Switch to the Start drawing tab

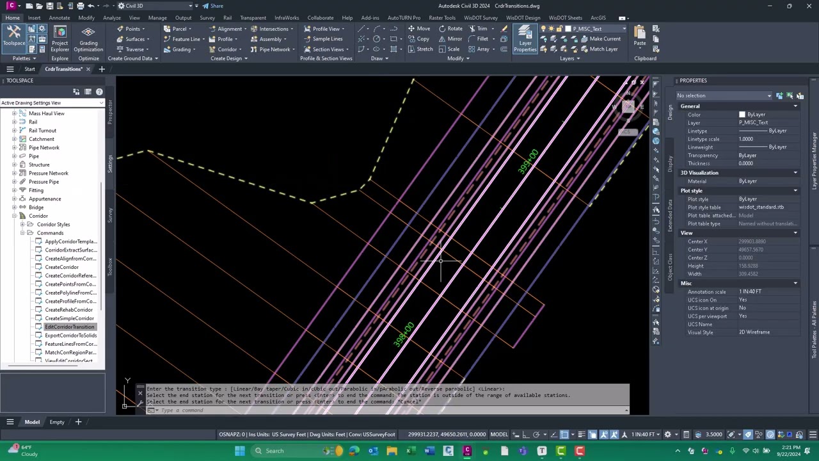[29, 69]
